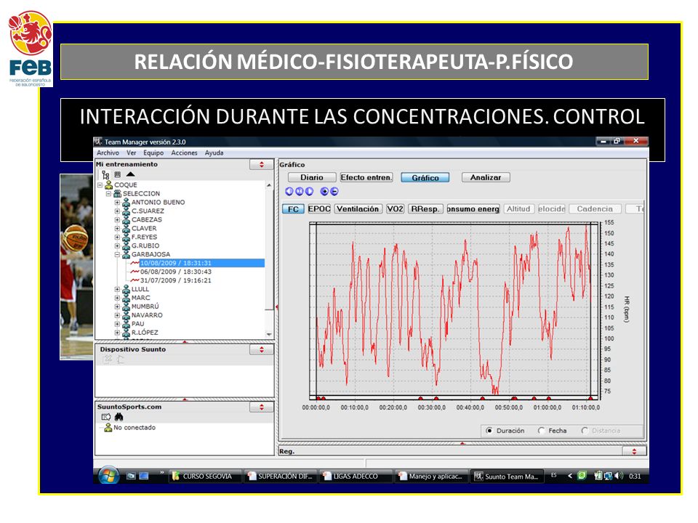This screenshot has width=698, height=523.
Task: Open the Windows Start orb
Action: point(108,476)
